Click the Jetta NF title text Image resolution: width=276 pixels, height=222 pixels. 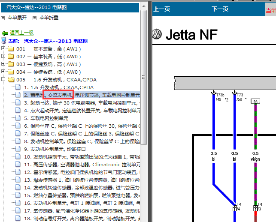click(191, 35)
